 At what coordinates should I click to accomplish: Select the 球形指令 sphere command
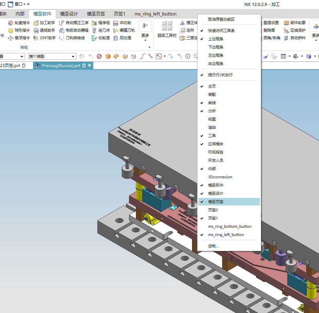(x=19, y=30)
